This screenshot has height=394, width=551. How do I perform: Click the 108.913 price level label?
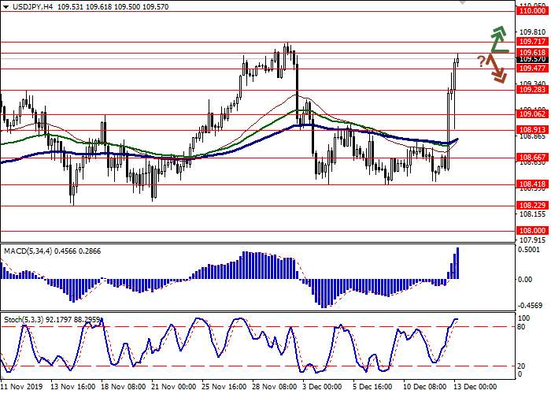532,130
